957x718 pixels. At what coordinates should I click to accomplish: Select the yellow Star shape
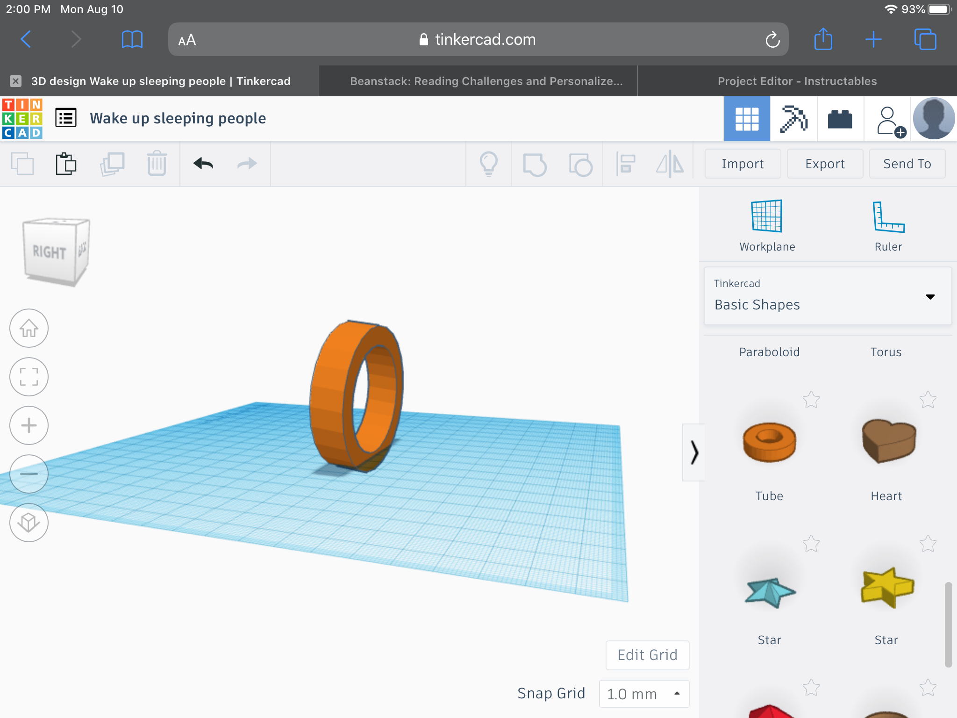(887, 587)
